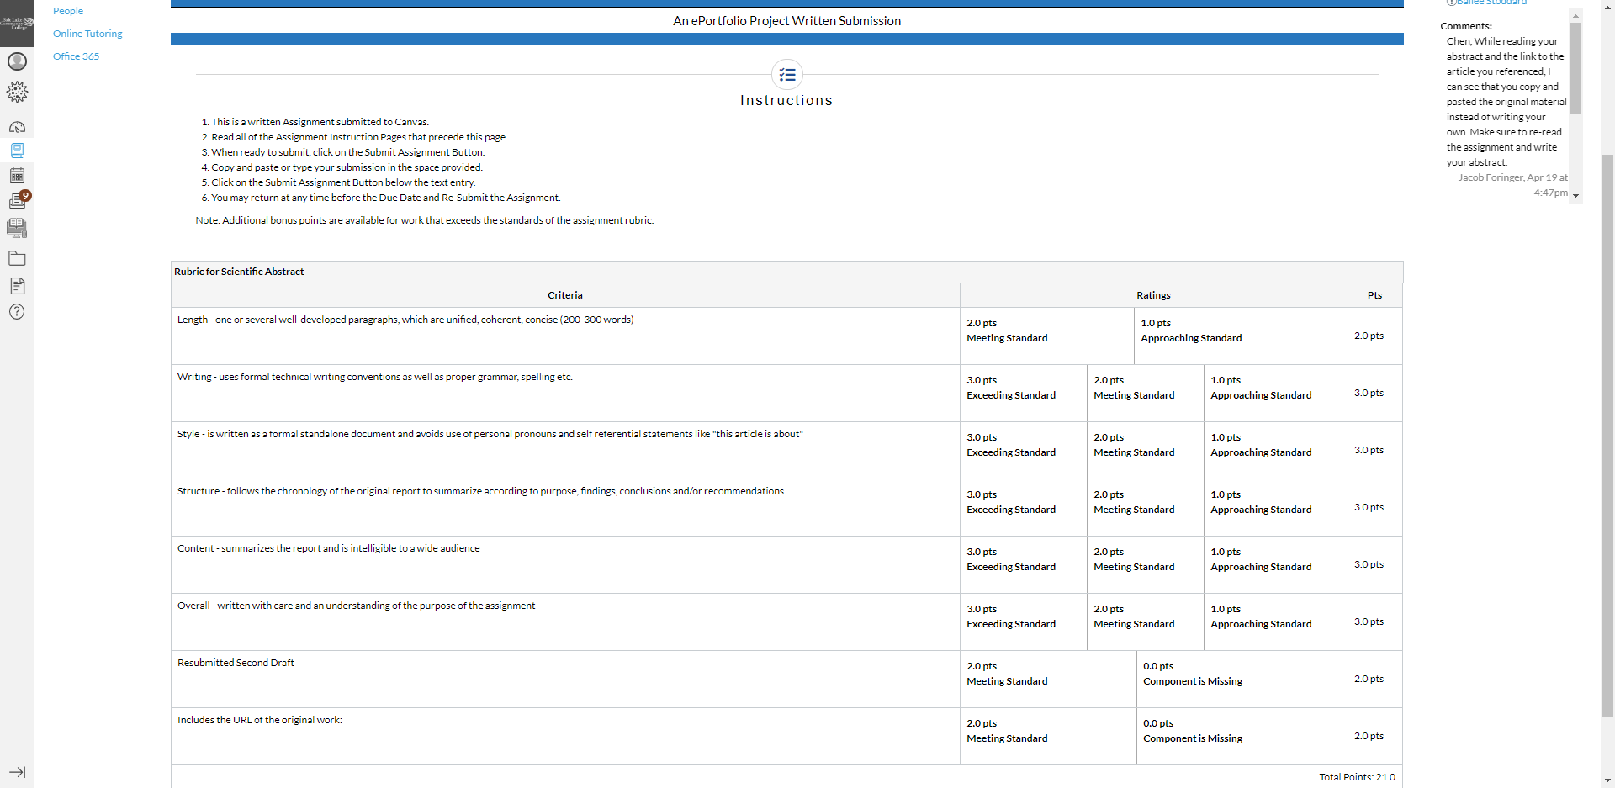This screenshot has width=1615, height=788.
Task: Select Meeting Standard in Includes the URL row
Action: (1048, 736)
